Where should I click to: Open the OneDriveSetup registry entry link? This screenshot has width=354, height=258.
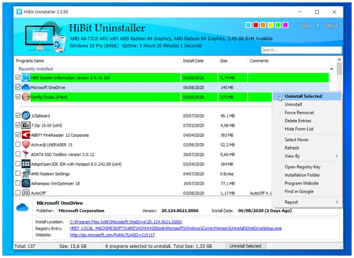click(176, 228)
